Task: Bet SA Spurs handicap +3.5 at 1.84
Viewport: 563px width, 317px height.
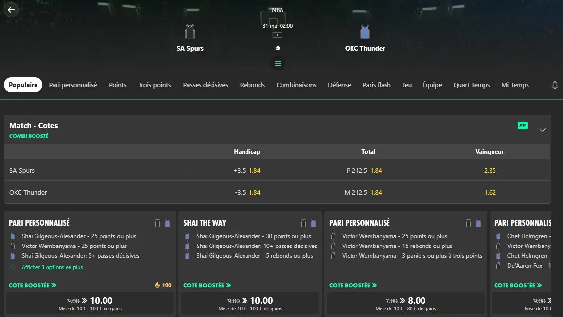Action: [x=246, y=171]
